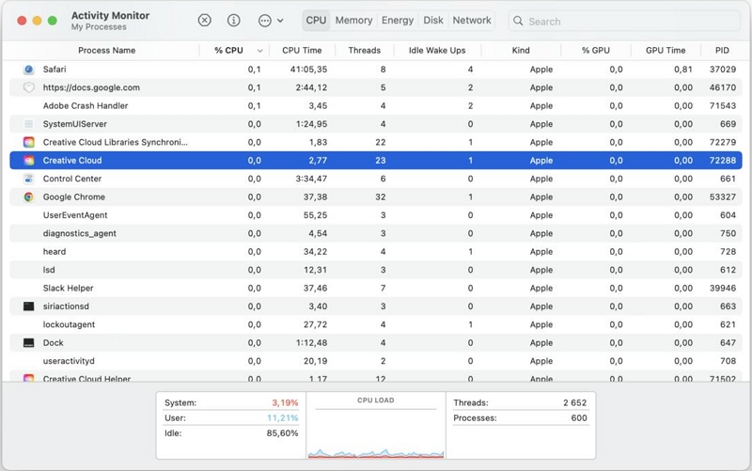Sort by Idle Wake Ups column header
This screenshot has width=752, height=471.
pos(437,51)
